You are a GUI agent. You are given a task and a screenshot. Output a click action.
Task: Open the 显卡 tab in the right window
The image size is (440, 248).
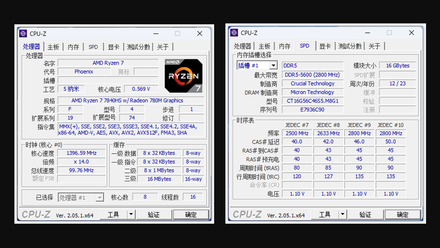coord(325,46)
